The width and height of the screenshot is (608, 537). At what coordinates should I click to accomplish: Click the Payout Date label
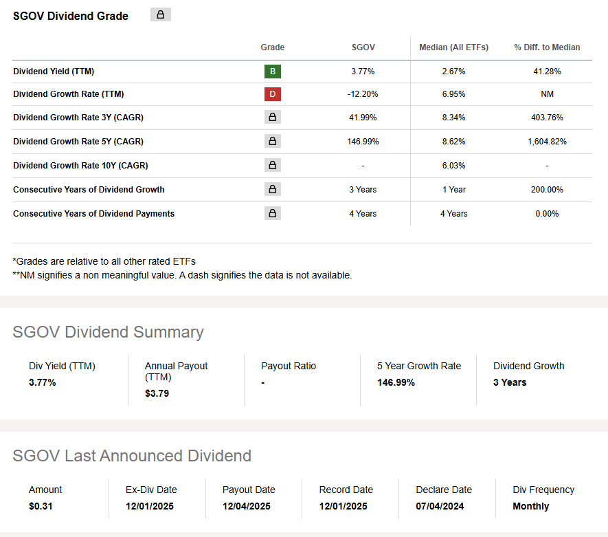click(249, 490)
